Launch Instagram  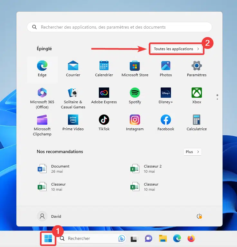point(135,123)
